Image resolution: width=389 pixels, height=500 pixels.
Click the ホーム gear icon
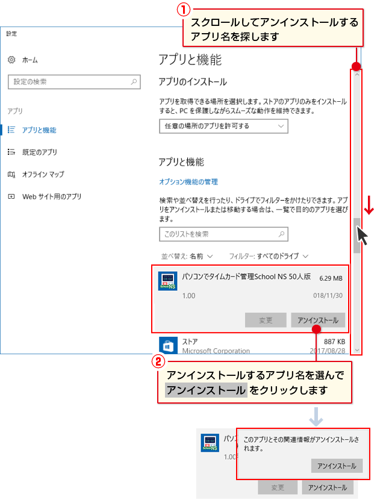click(x=11, y=60)
